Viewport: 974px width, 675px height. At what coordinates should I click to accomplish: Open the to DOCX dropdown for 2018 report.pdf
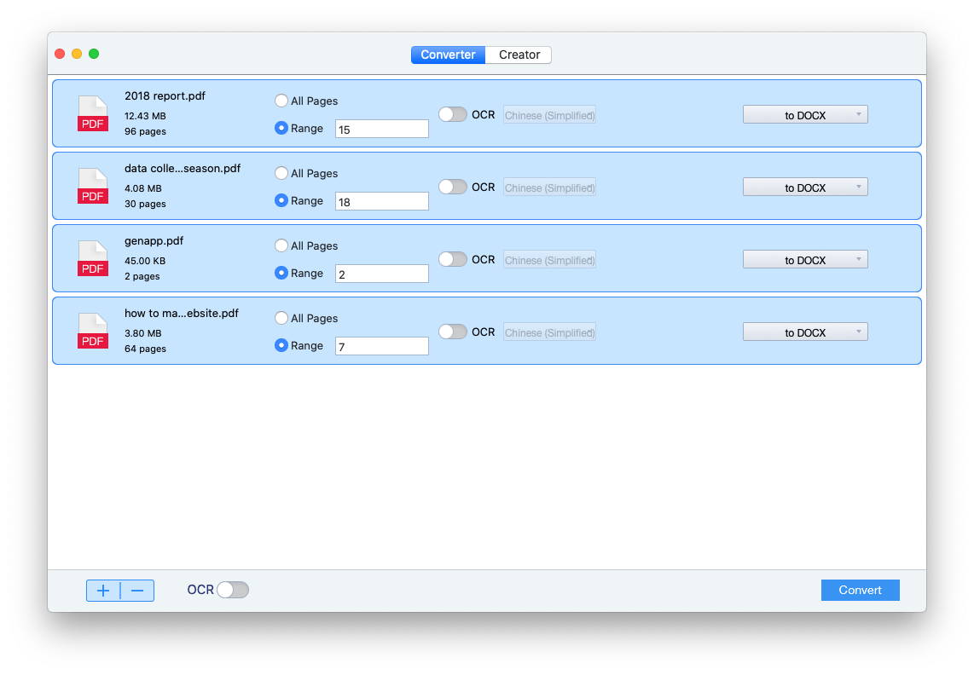tap(805, 115)
